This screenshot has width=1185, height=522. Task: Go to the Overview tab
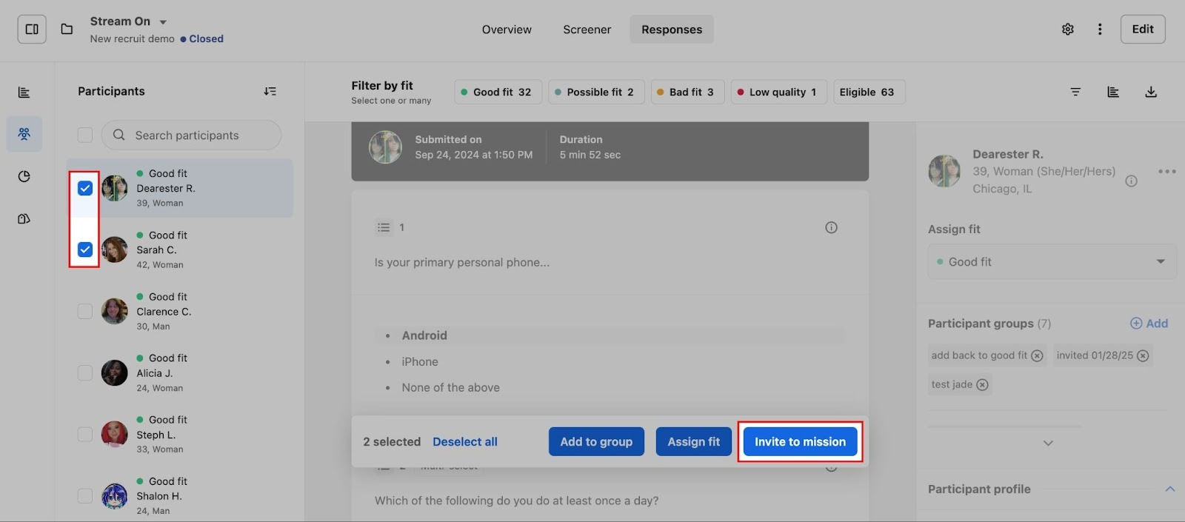(x=507, y=30)
